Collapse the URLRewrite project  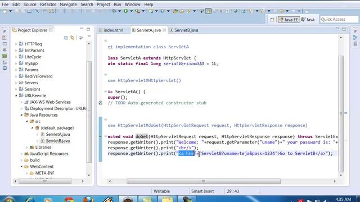click(x=16, y=95)
